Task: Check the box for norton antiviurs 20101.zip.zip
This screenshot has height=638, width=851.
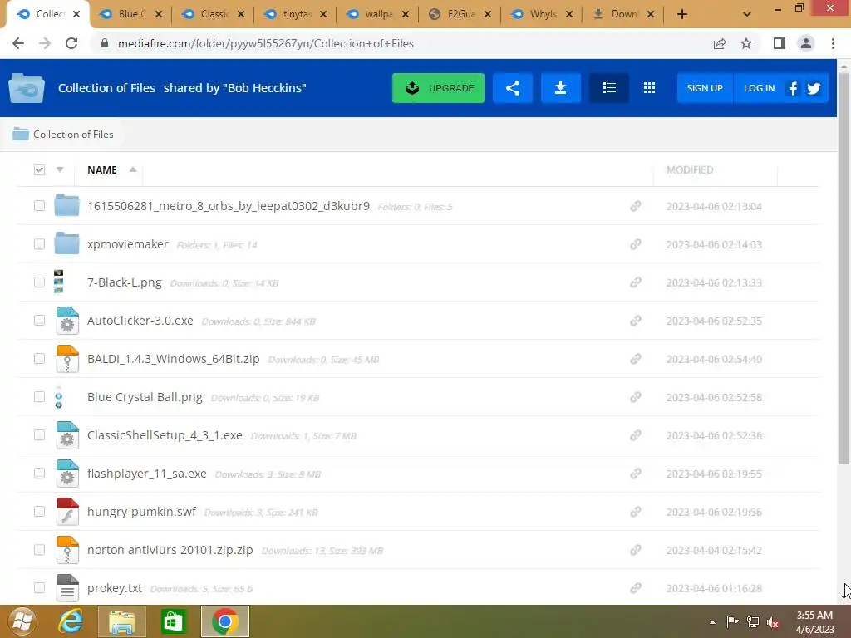Action: 39,550
